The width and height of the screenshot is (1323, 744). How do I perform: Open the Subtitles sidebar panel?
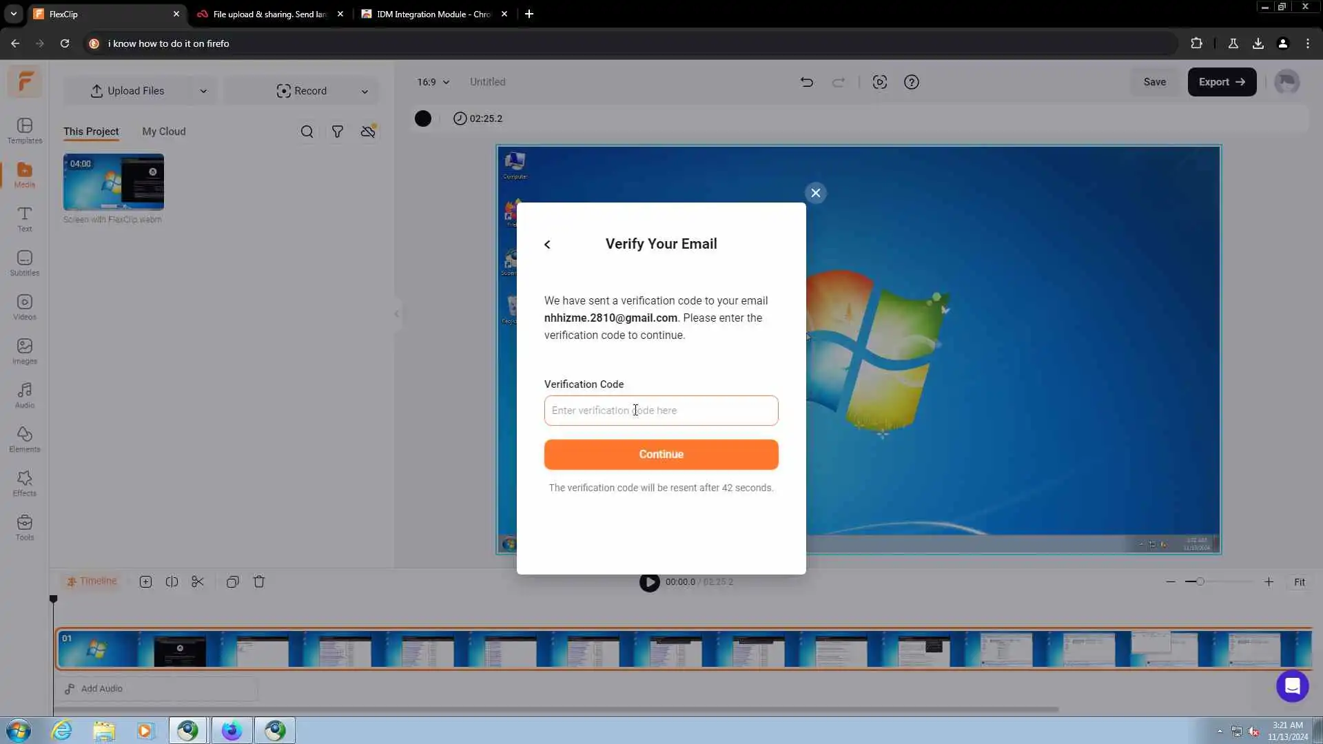coord(24,263)
